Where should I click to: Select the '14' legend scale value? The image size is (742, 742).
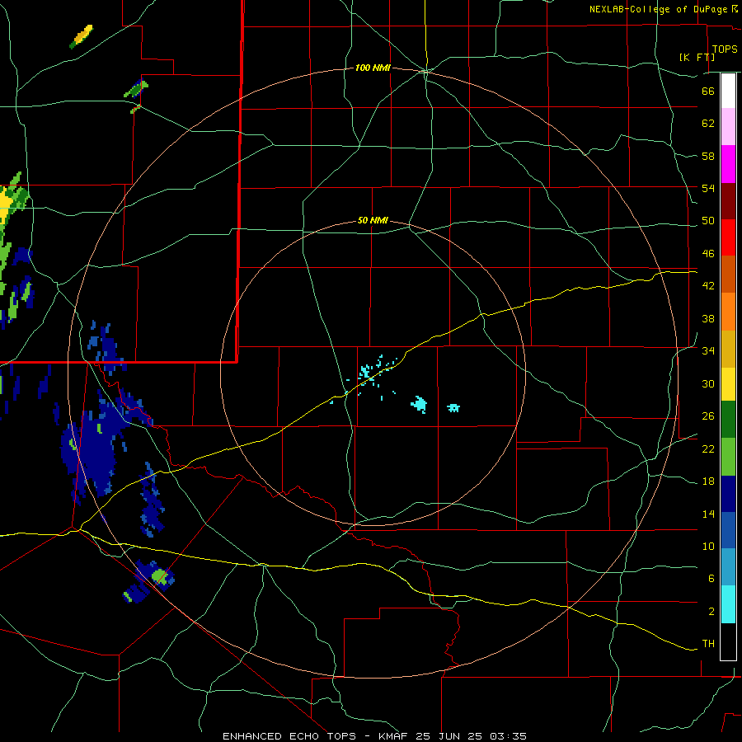(x=708, y=514)
